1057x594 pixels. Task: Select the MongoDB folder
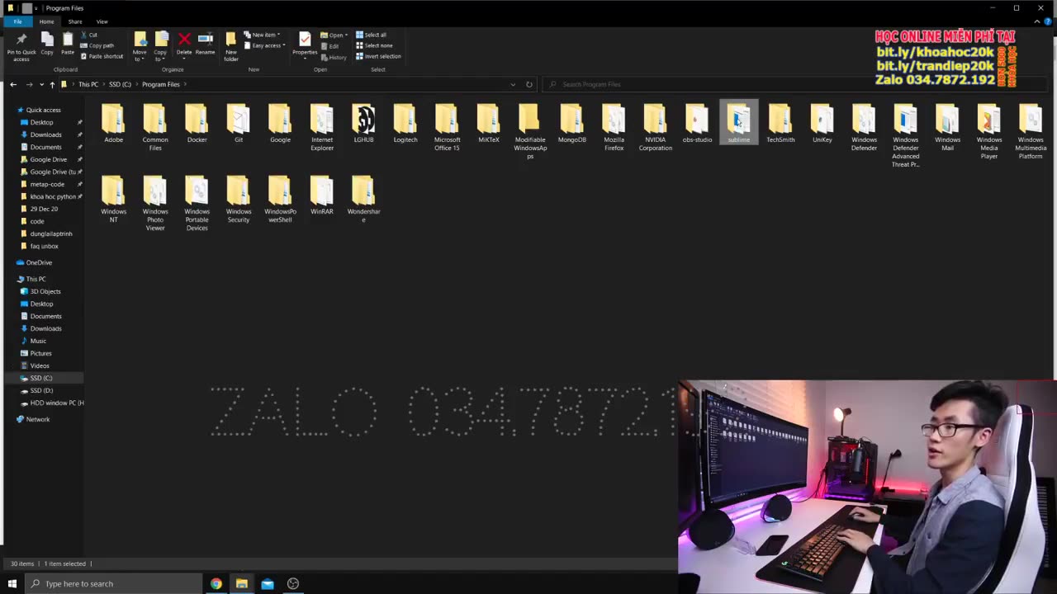click(x=571, y=124)
